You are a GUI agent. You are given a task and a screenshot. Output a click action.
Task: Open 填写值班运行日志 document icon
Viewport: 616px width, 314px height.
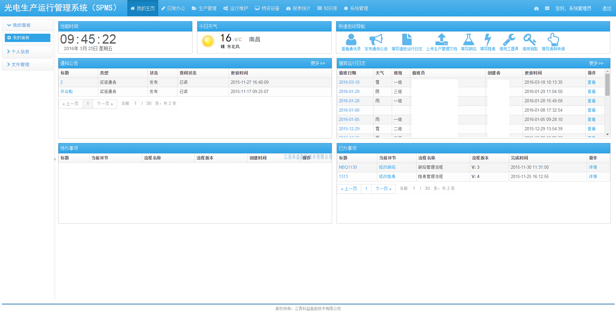point(407,40)
